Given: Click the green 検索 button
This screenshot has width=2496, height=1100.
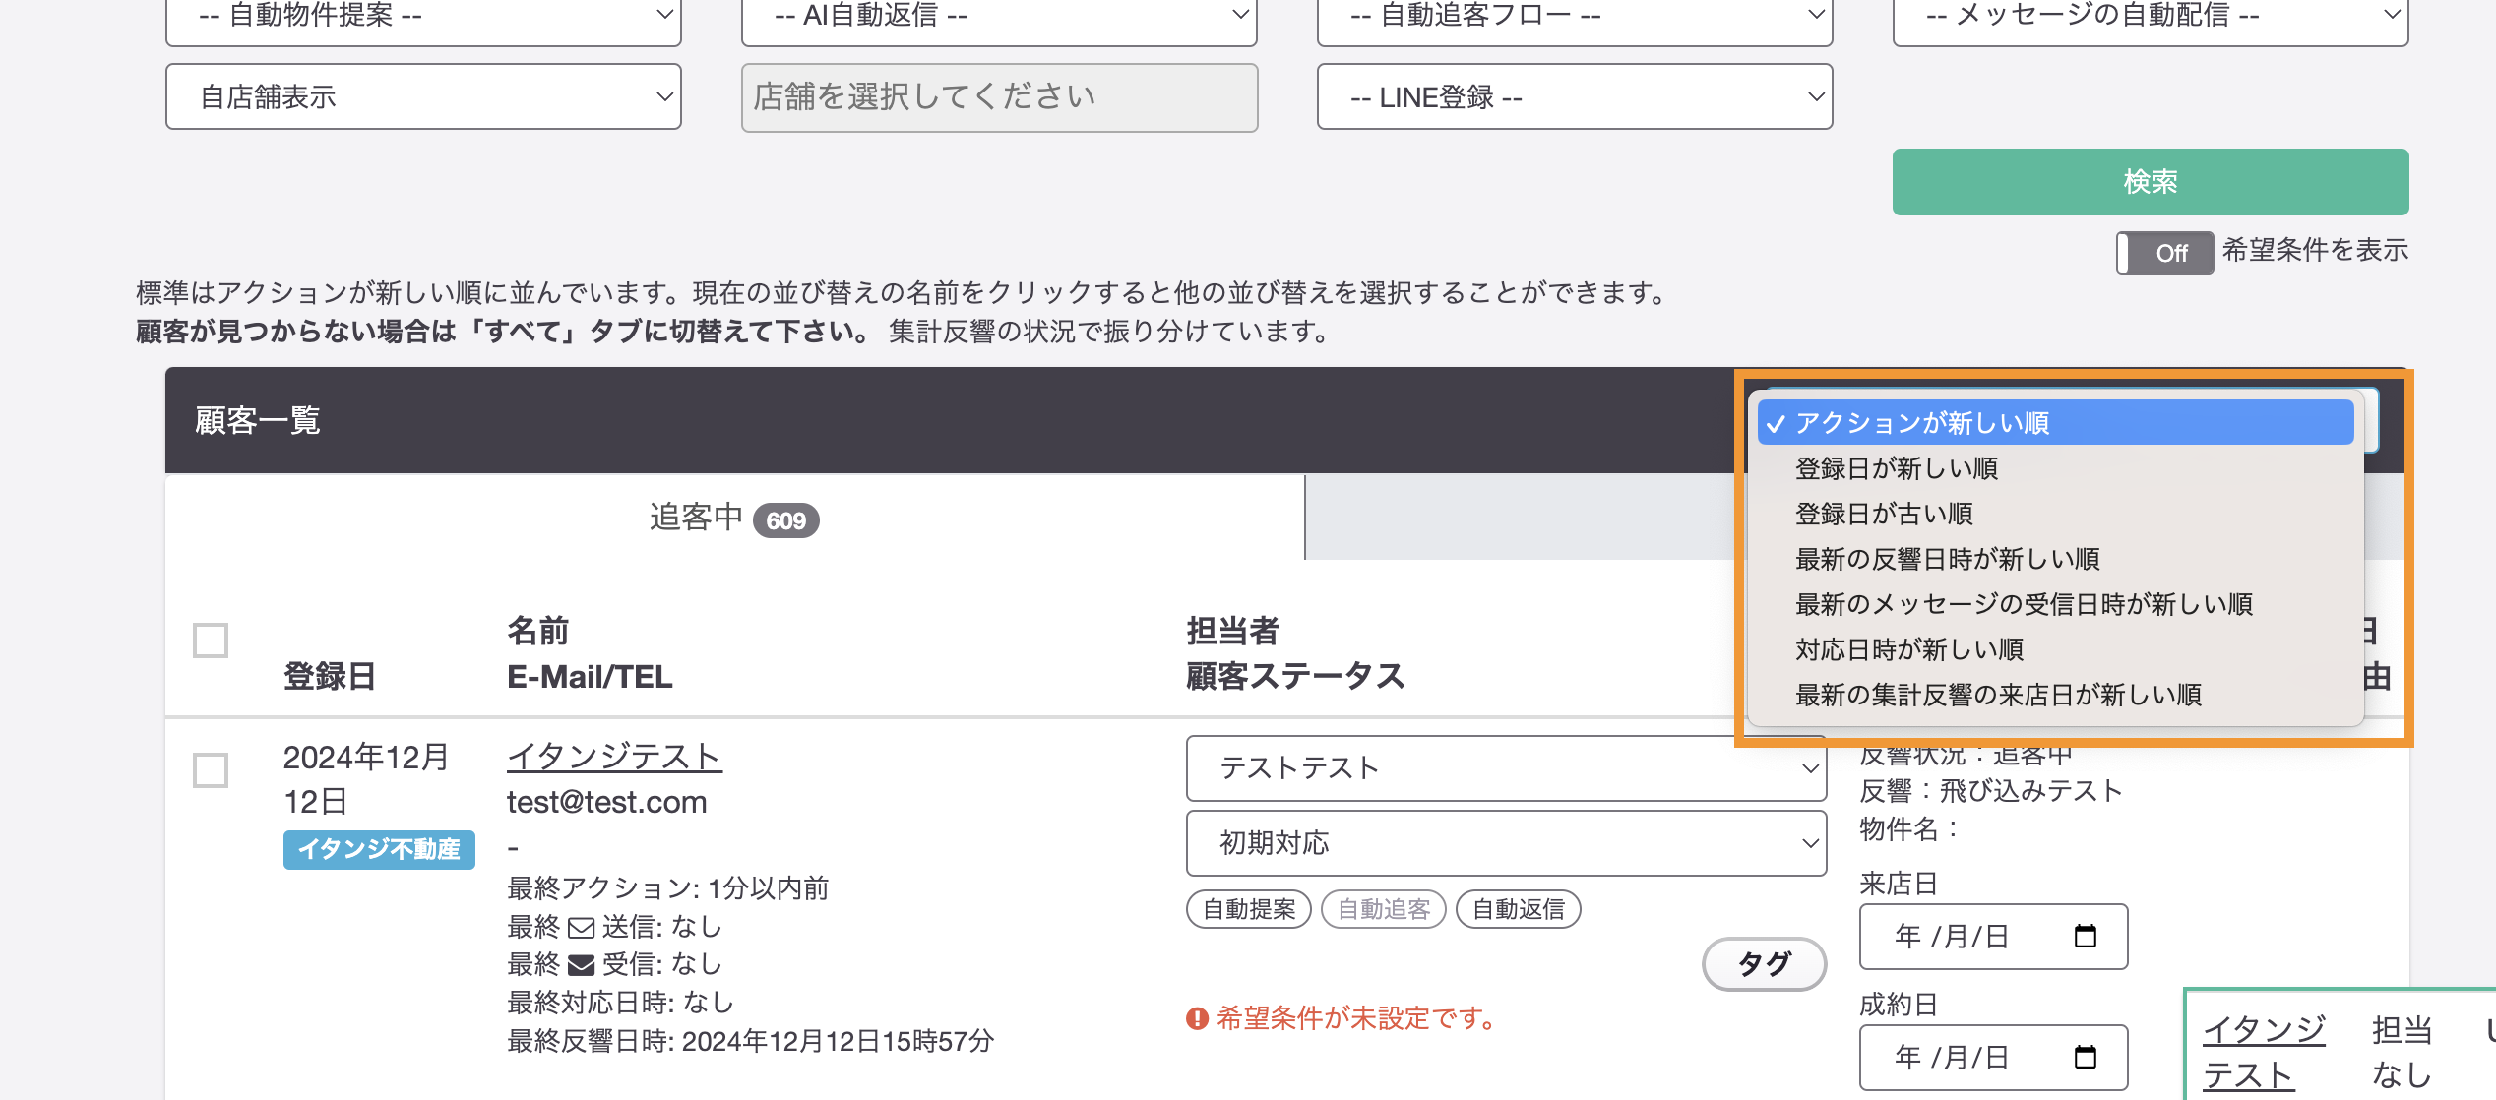Looking at the screenshot, I should (x=2151, y=182).
